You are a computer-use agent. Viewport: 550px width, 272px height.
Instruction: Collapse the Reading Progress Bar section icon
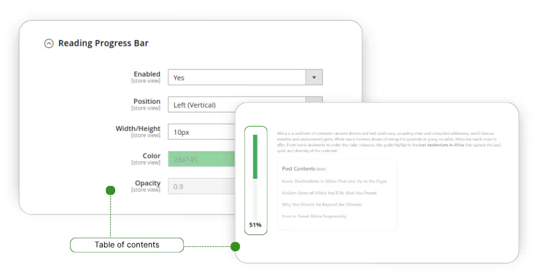(x=49, y=44)
